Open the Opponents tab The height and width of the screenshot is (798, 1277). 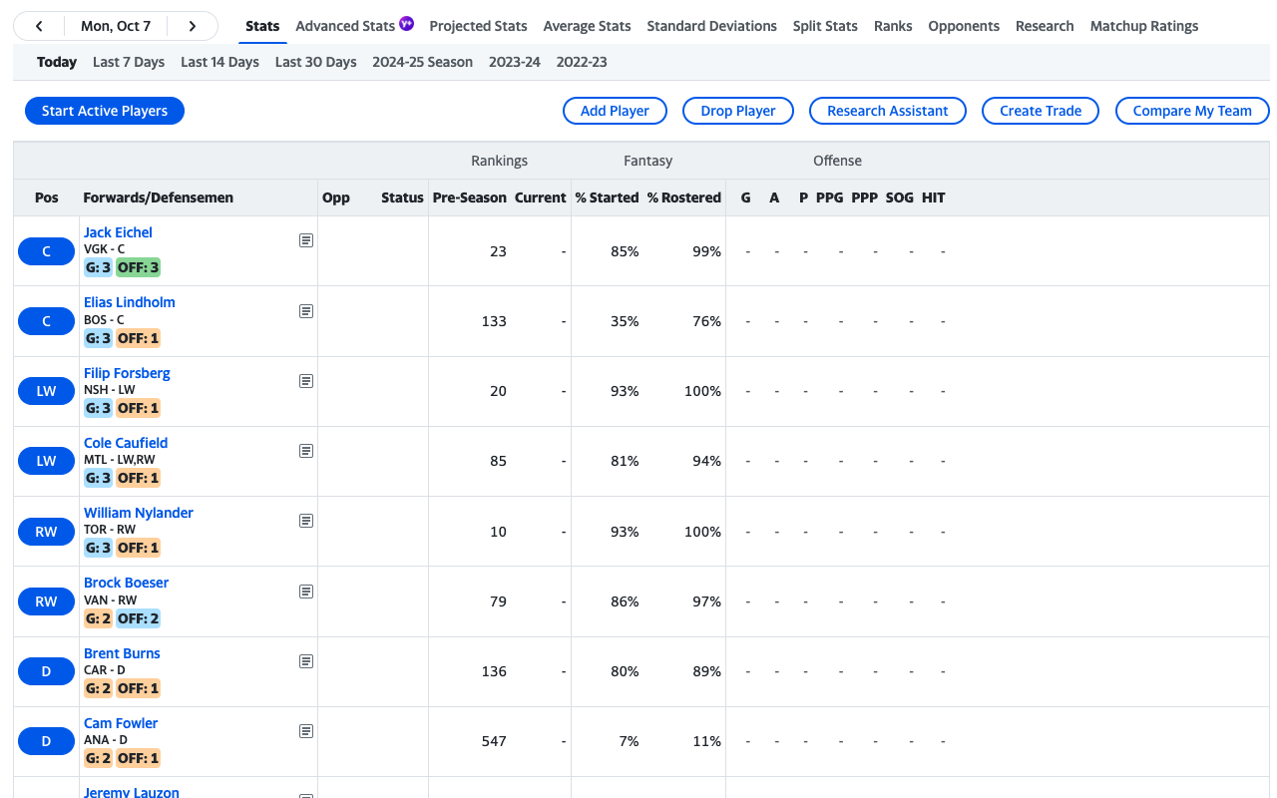pyautogui.click(x=964, y=26)
